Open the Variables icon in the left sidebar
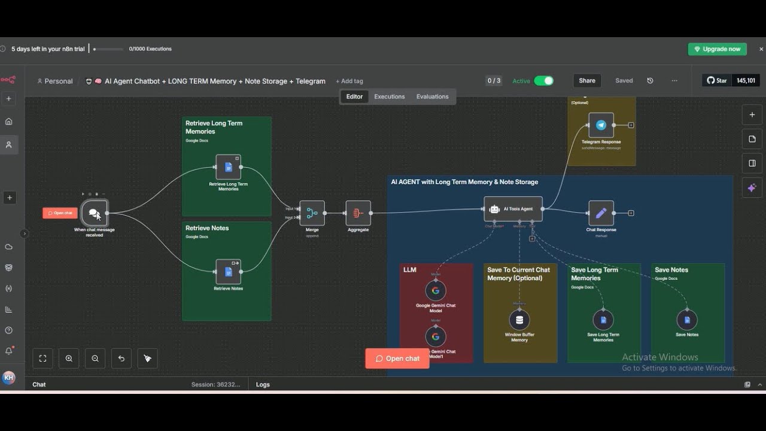This screenshot has height=431, width=766. (9, 289)
